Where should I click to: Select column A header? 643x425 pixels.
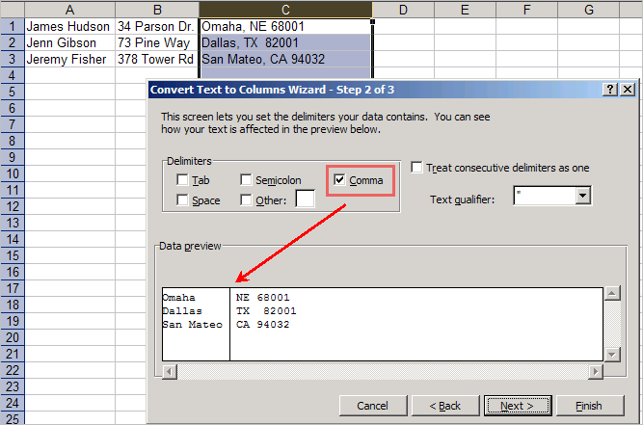click(x=69, y=9)
